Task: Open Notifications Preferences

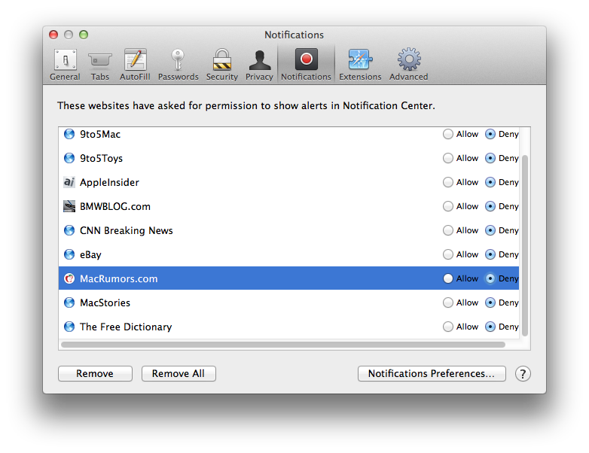Action: [x=432, y=374]
